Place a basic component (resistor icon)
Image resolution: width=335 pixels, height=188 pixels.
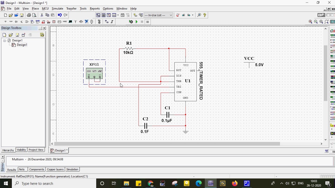(11, 22)
